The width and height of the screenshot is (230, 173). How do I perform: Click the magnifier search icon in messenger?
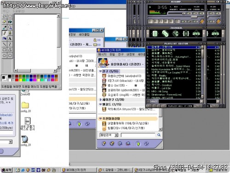[x=159, y=135]
